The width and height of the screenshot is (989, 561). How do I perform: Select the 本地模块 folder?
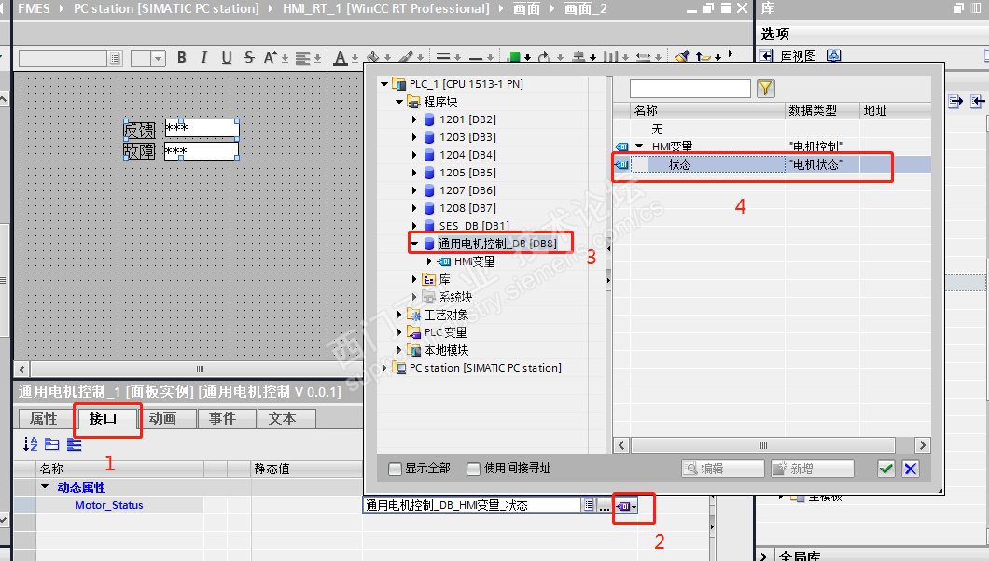(446, 350)
